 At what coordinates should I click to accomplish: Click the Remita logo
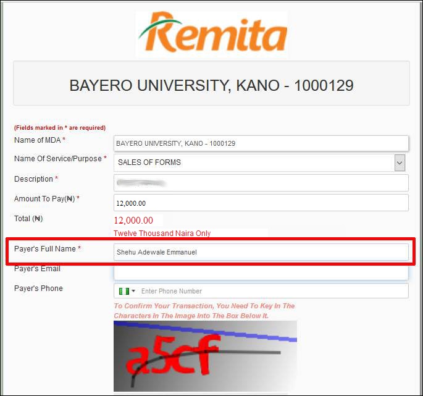point(212,32)
